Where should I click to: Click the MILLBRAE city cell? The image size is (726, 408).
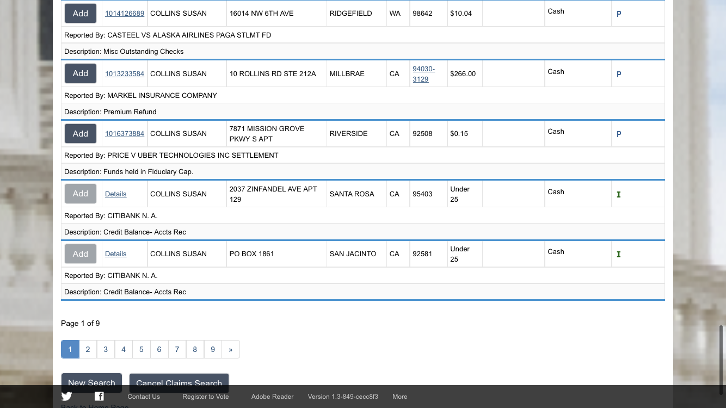tap(356, 73)
